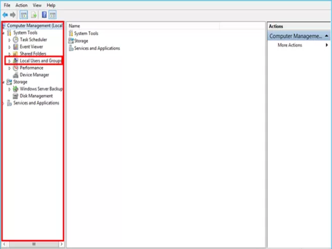332x249 pixels.
Task: Toggle the Show/Hide Console Tree toolbar icon
Action: 24,15
